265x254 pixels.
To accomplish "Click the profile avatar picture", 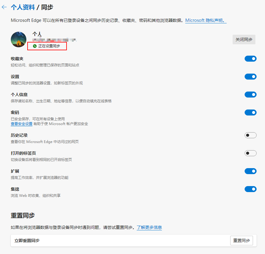I will tap(19, 39).
